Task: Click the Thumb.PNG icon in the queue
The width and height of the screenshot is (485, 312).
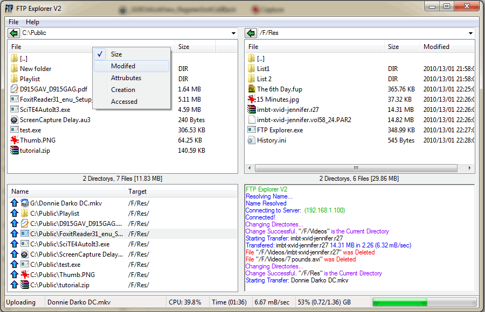Action: pos(25,274)
